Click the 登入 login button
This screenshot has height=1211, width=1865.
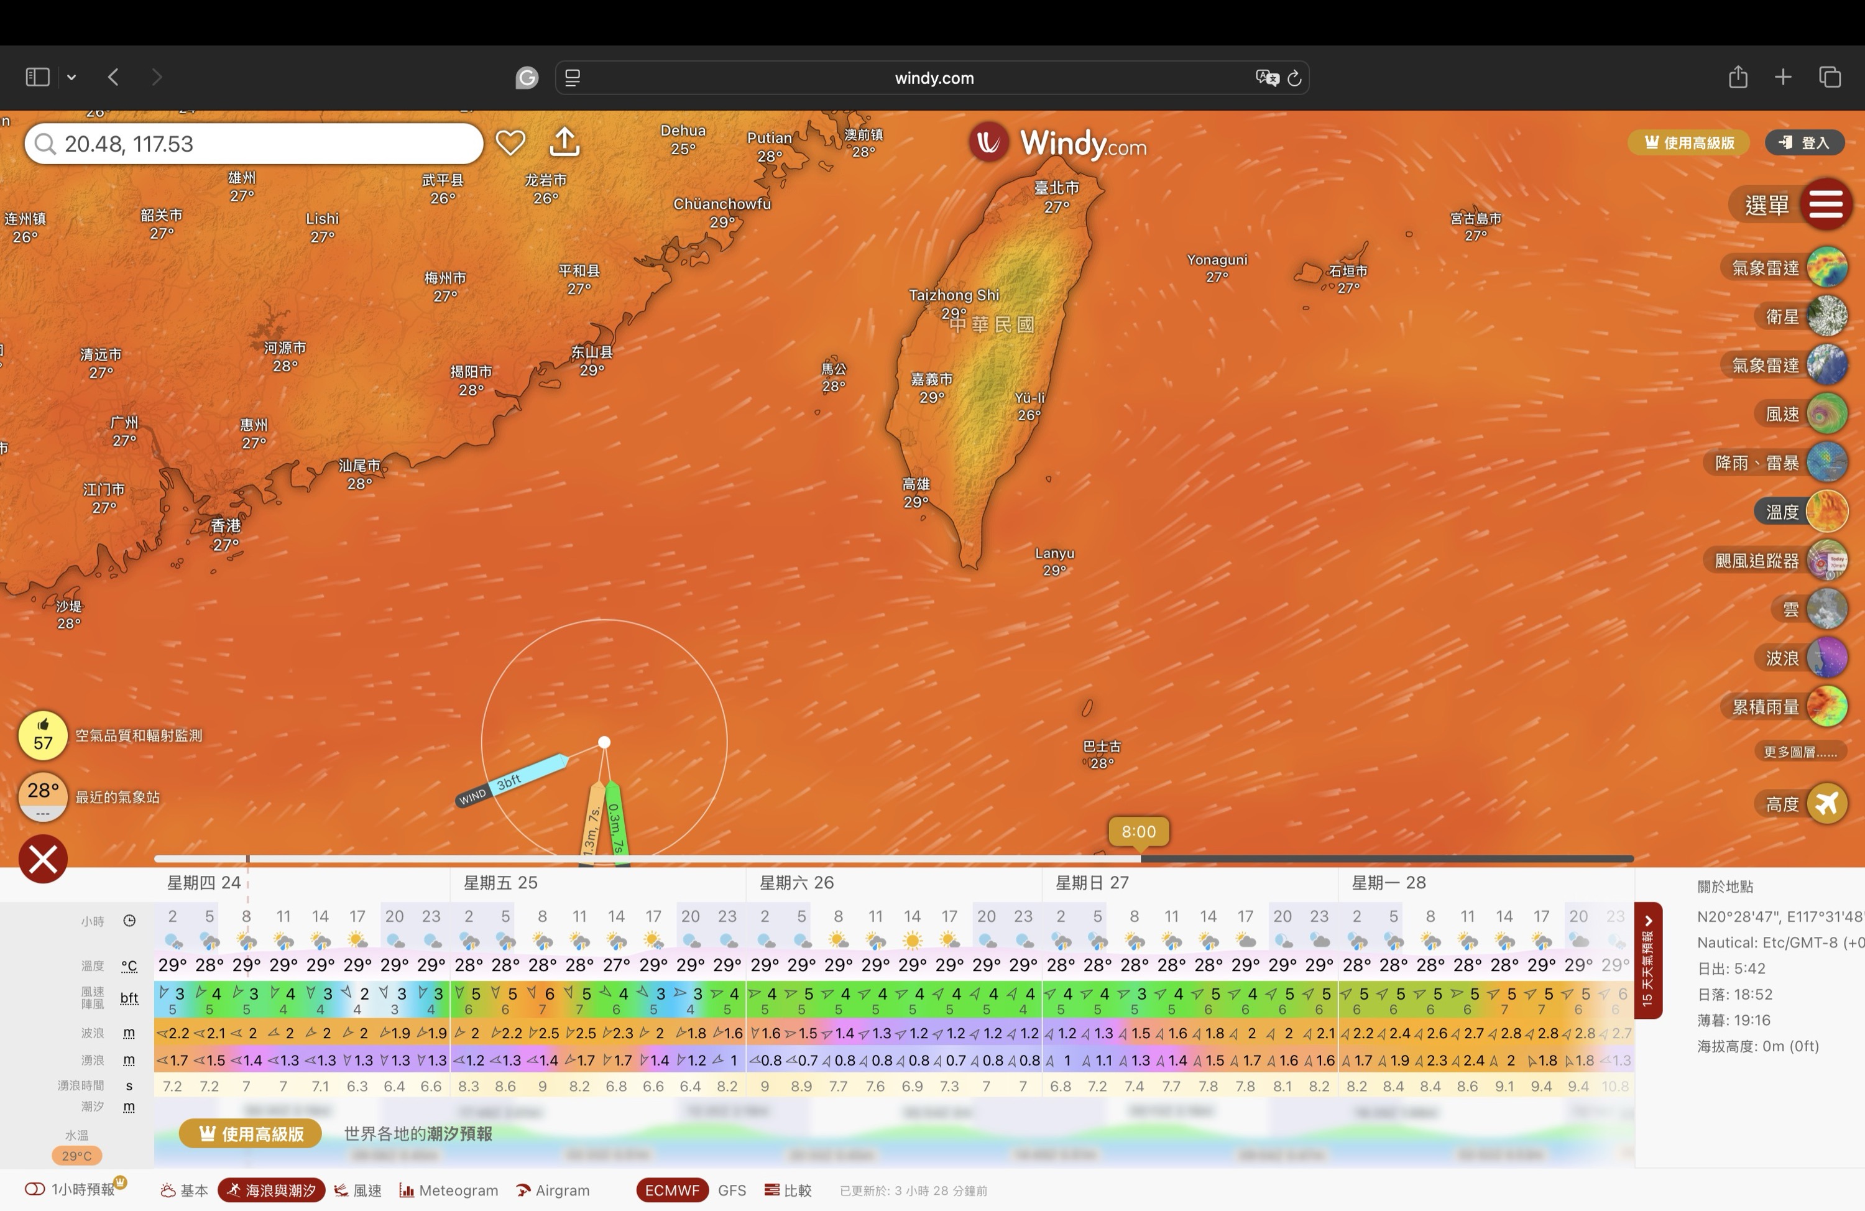coord(1805,142)
